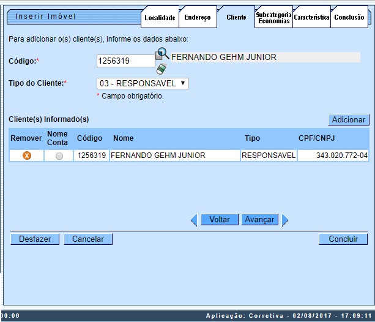Go to Subcategoria Economias tab
375x322 pixels.
pos(273,18)
